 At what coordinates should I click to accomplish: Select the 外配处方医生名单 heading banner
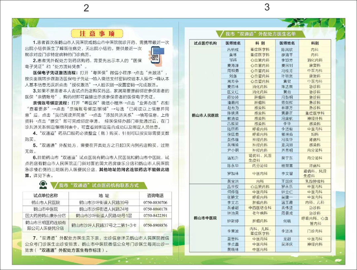260,34
